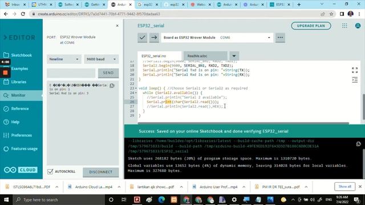
Task: Open a new browser tab
Action: (299, 5)
